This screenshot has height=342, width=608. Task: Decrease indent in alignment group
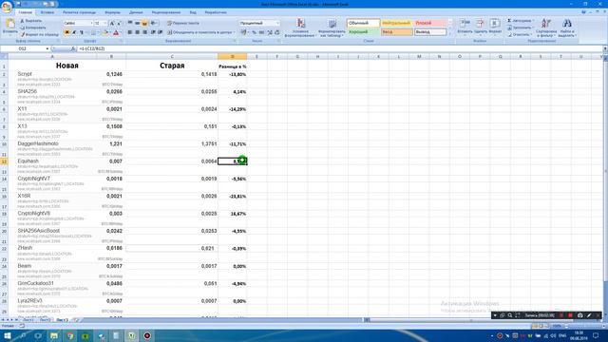click(x=153, y=32)
